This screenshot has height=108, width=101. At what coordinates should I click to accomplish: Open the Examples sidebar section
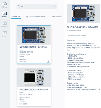point(5,24)
